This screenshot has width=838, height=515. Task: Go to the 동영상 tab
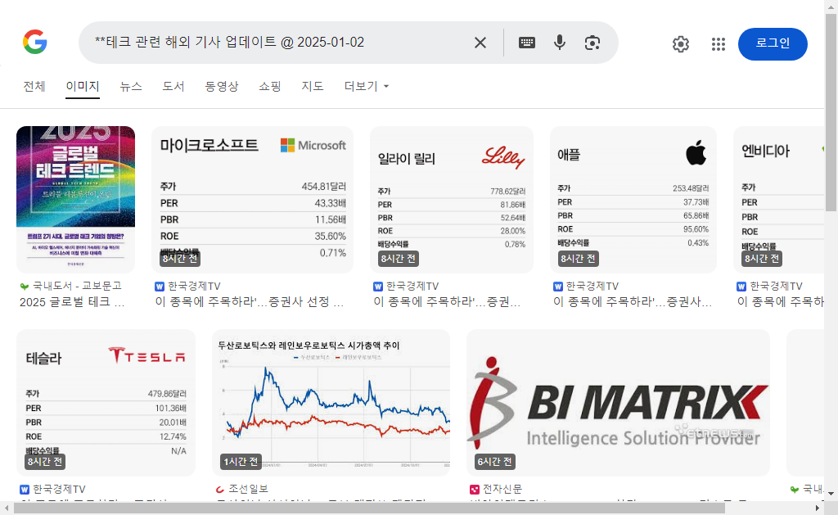221,86
